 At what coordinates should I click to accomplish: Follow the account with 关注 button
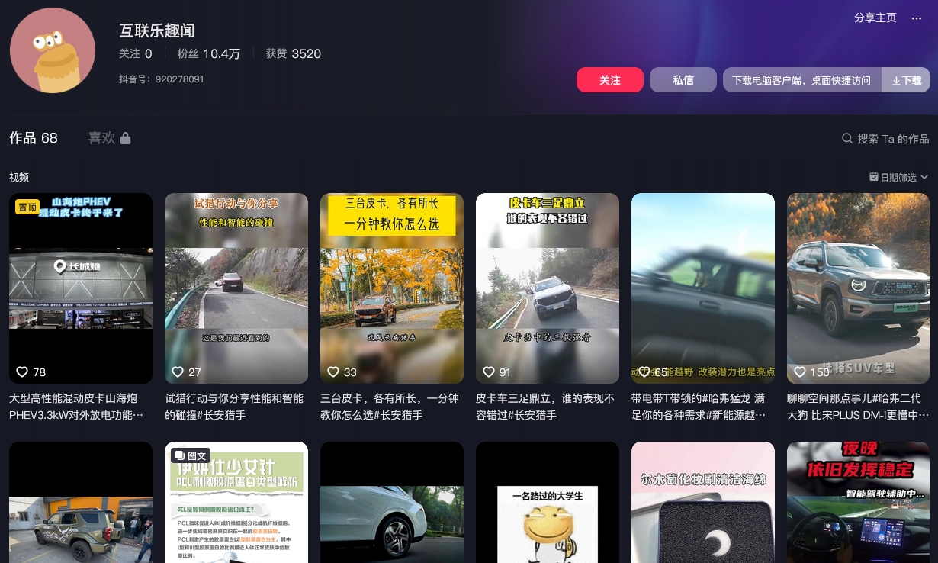click(x=610, y=80)
